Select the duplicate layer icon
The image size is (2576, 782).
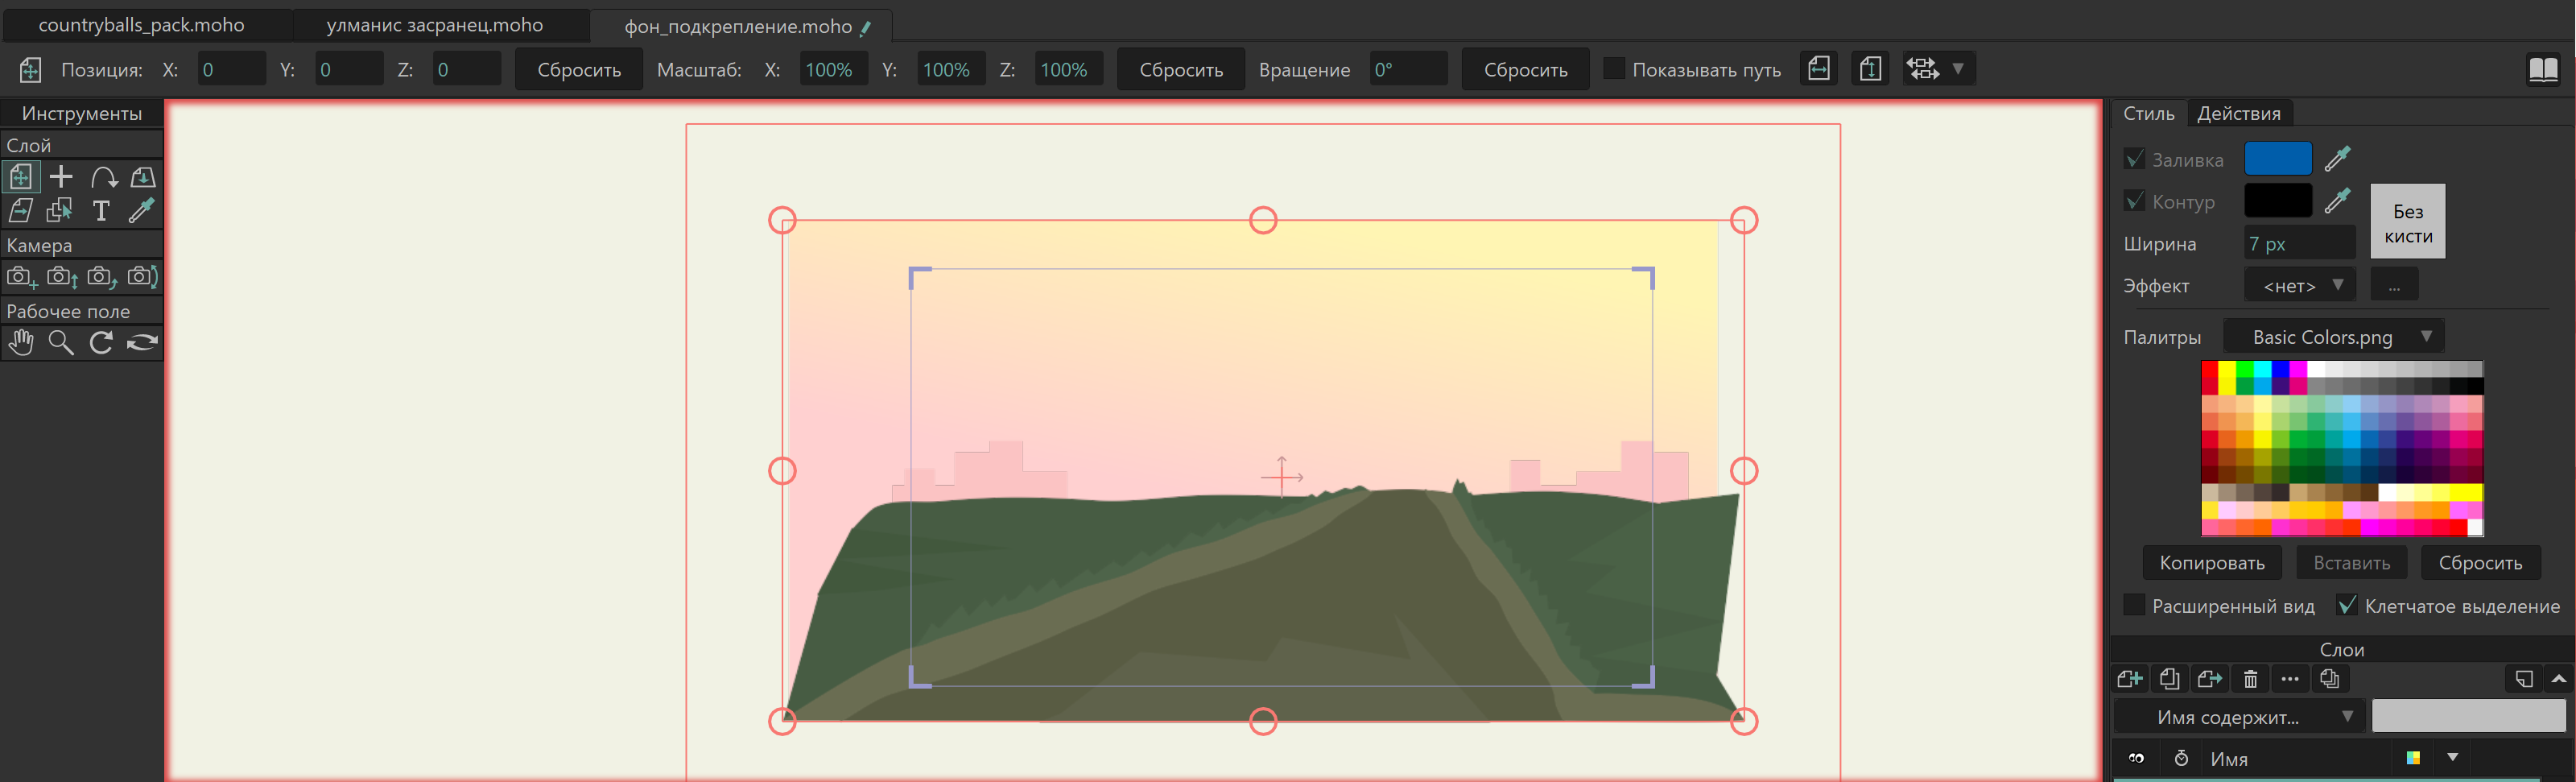(2170, 678)
